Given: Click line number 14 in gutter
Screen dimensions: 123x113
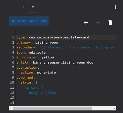Looking at the screenshot, I should coord(12,103).
